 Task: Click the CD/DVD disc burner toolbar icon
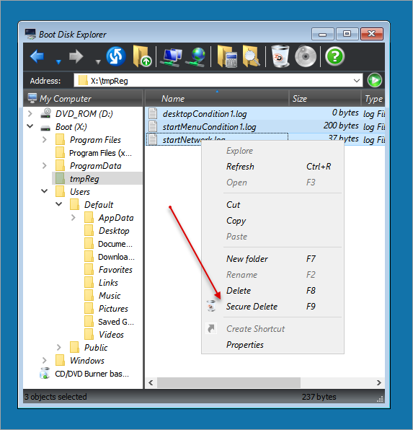click(306, 56)
